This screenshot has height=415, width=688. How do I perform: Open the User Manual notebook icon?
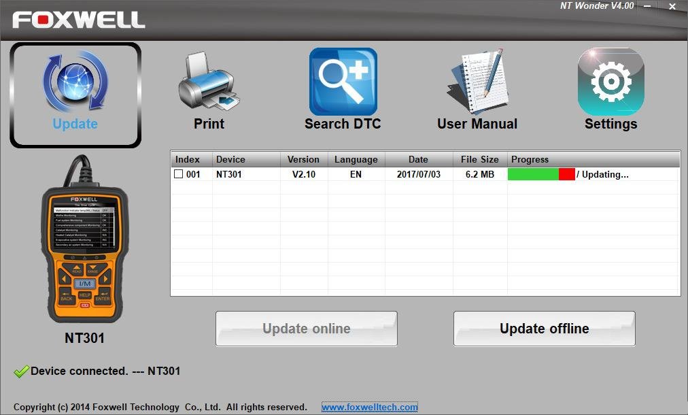[x=477, y=81]
